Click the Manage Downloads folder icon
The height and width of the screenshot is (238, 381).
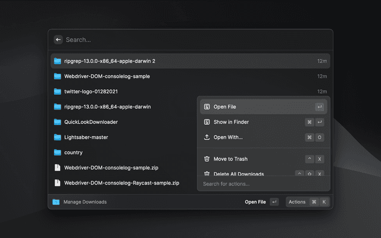tap(56, 202)
